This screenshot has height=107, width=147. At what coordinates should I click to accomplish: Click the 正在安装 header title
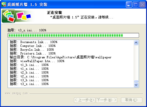[54, 13]
